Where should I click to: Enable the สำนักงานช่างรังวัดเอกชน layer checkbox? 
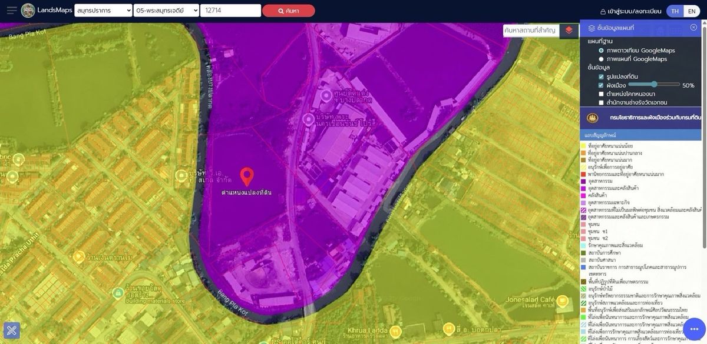(601, 102)
